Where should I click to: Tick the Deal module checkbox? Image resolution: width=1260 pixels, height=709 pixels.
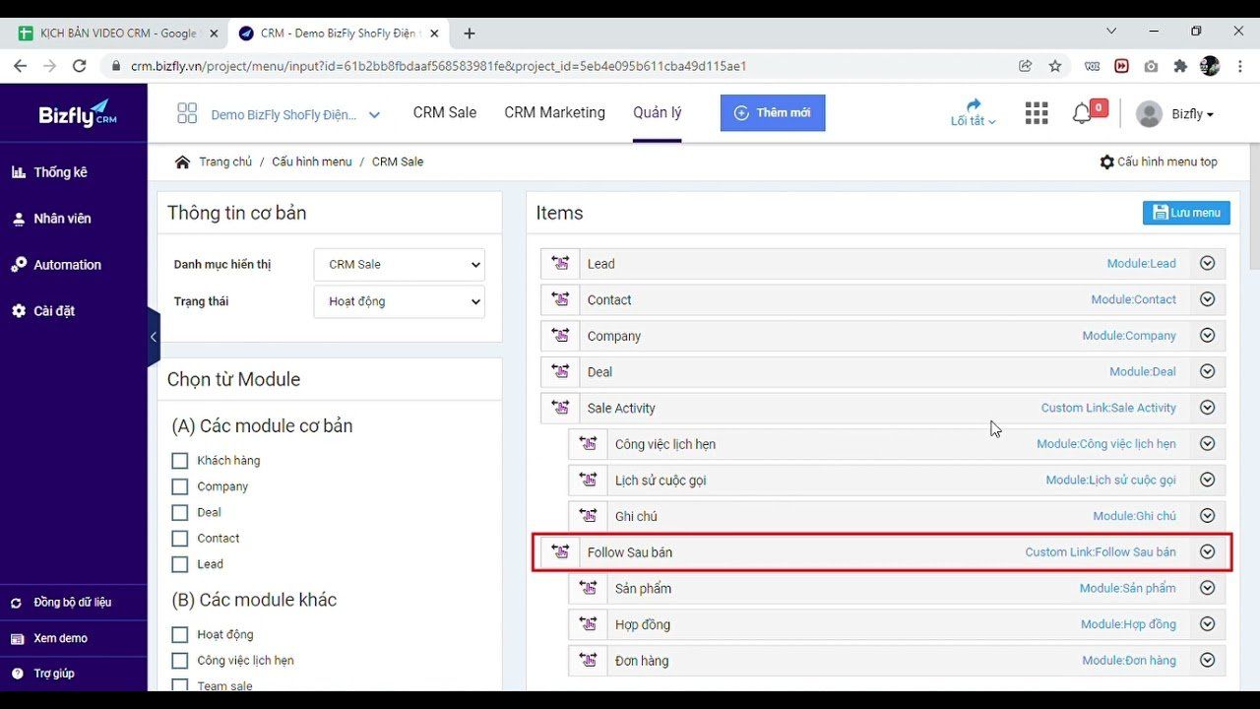click(x=179, y=512)
